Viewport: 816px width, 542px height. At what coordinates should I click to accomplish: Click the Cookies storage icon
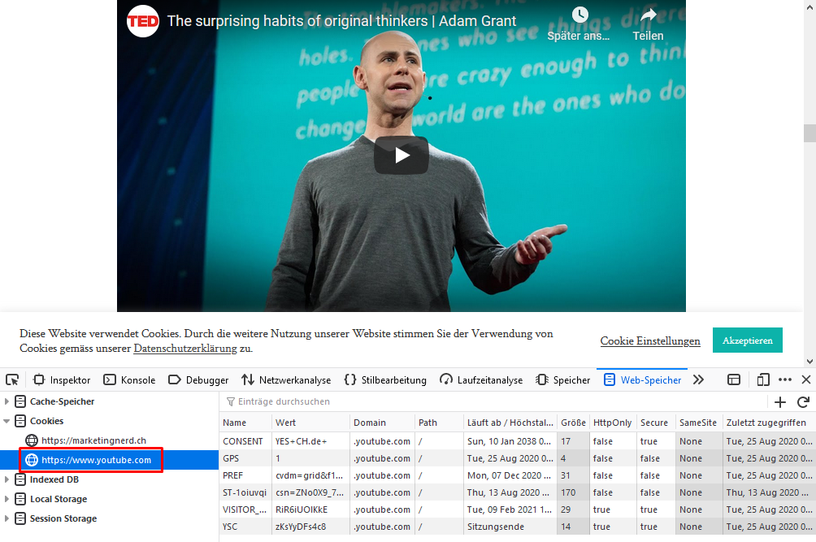[x=20, y=421]
